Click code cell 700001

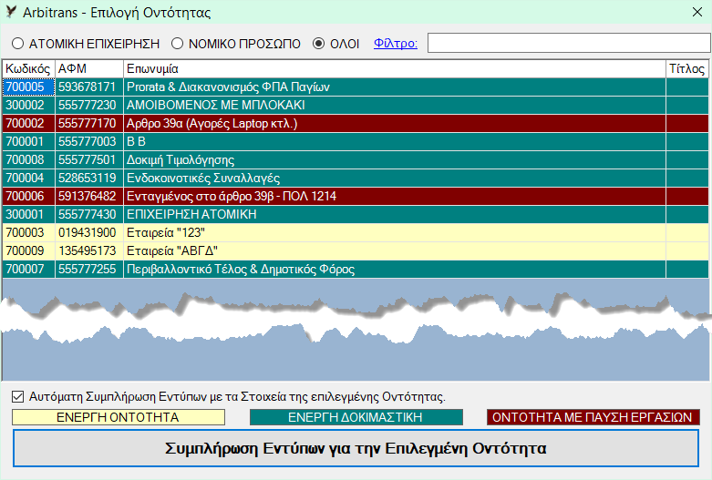point(28,141)
